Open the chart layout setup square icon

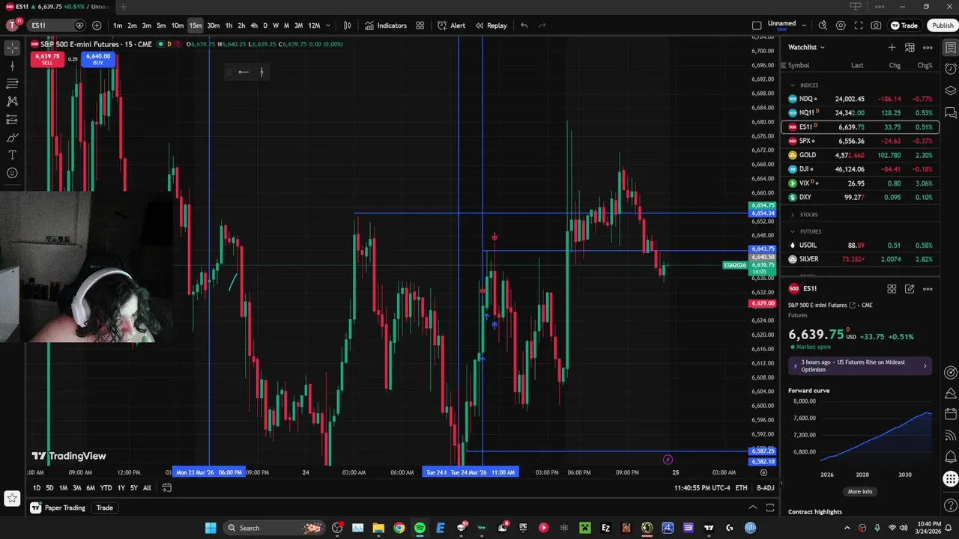tap(757, 25)
